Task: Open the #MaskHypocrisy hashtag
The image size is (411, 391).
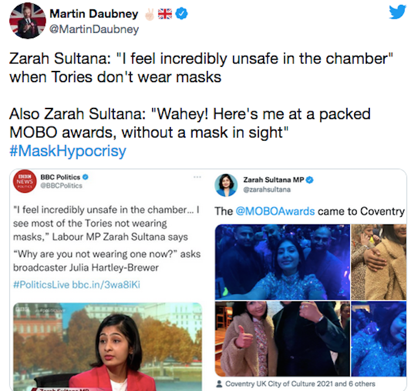Action: pyautogui.click(x=68, y=151)
